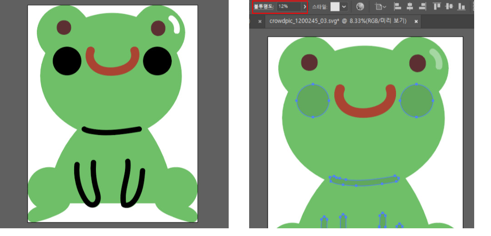The width and height of the screenshot is (491, 236).
Task: Click the graphic style swatch
Action: (x=335, y=7)
